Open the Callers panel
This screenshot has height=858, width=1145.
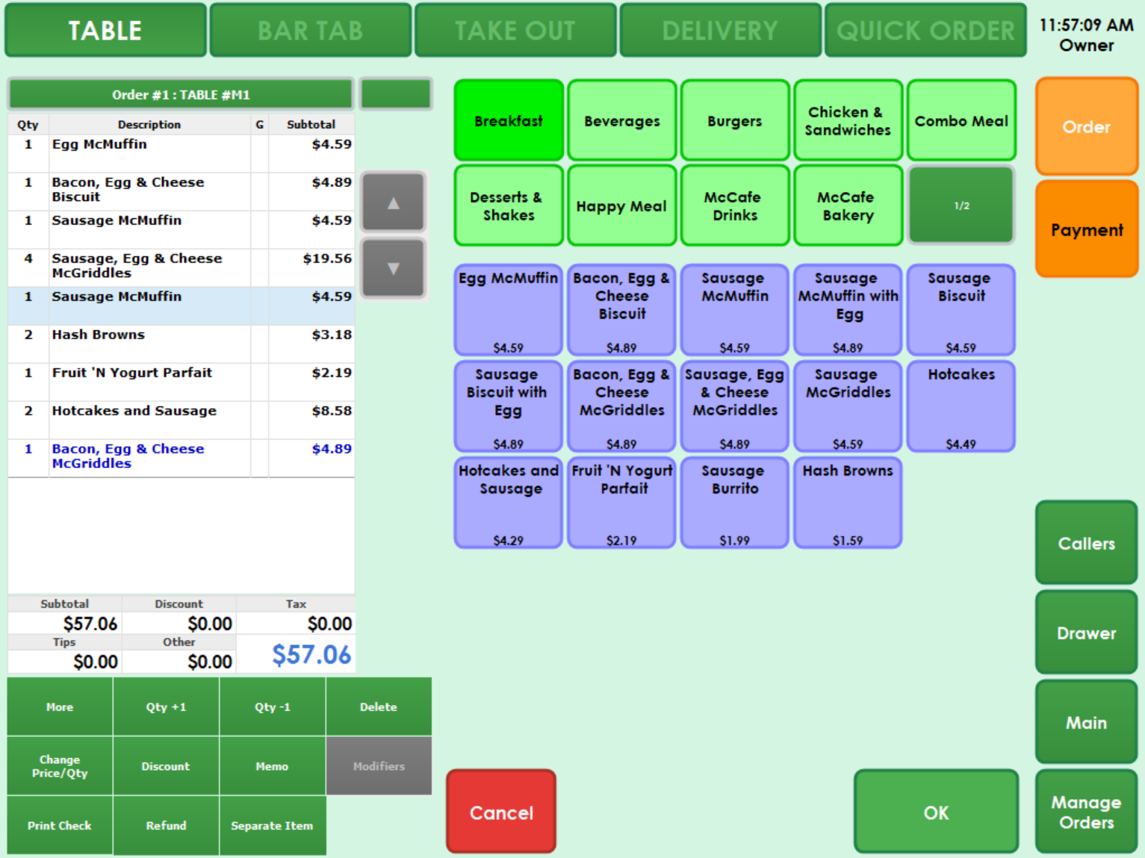coord(1087,543)
